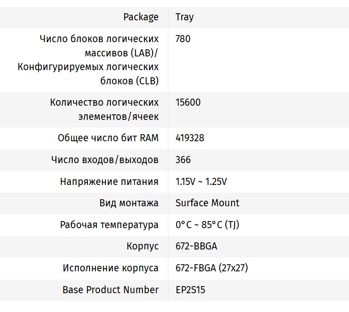Click the Напряжение питания label
349x312 pixels.
[109, 182]
